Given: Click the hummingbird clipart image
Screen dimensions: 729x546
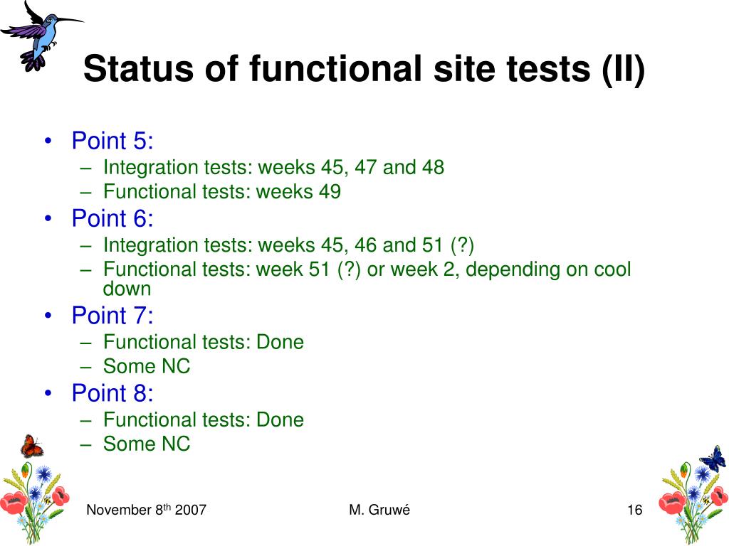Looking at the screenshot, I should (x=42, y=36).
